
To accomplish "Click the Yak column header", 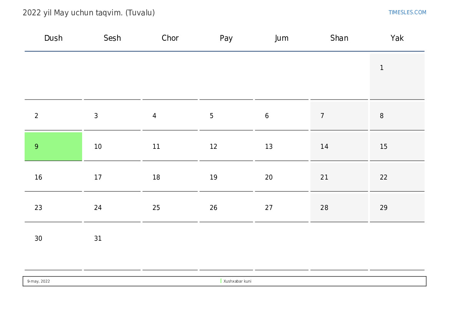I will coord(397,38).
